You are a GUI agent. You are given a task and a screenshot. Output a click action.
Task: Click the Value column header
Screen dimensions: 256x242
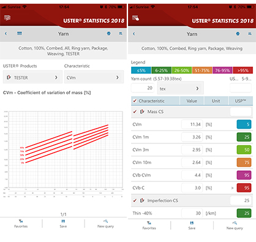click(192, 101)
